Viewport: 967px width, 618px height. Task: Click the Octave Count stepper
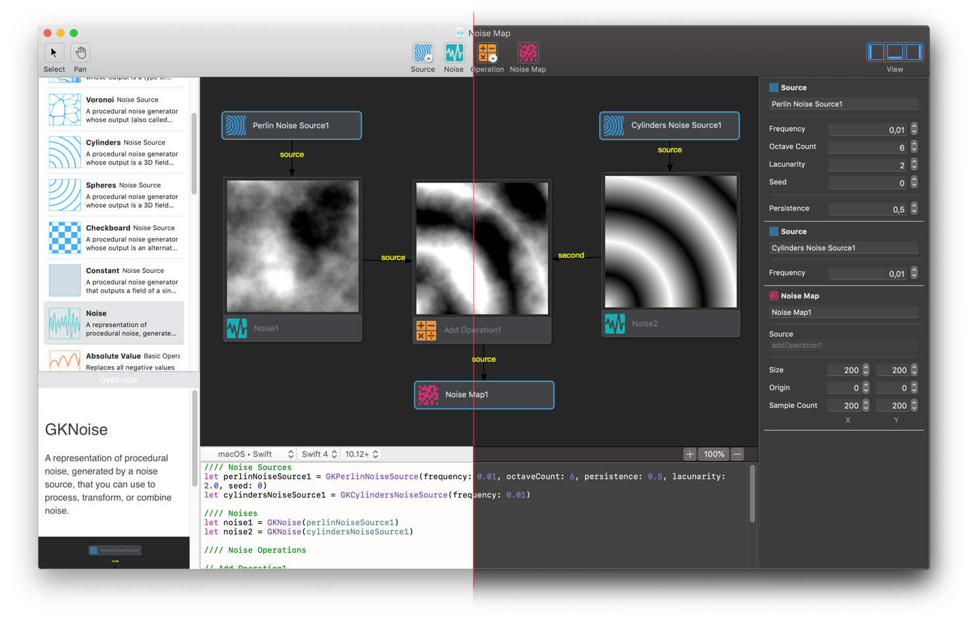914,147
